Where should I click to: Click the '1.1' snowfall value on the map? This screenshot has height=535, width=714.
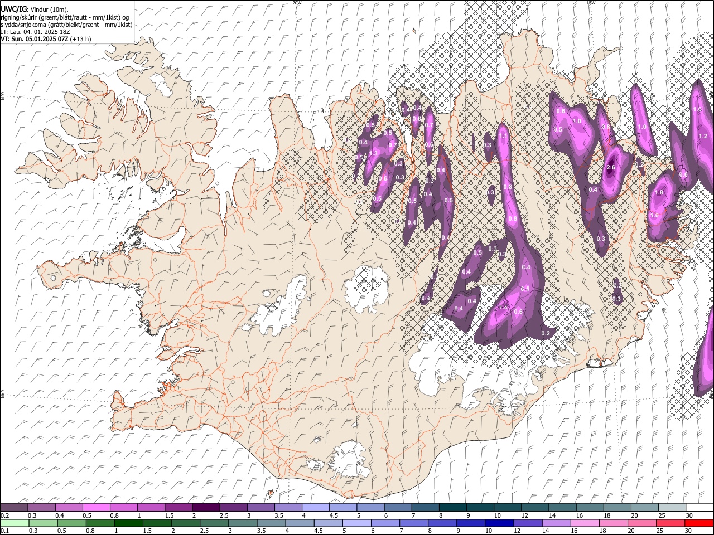click(503, 135)
